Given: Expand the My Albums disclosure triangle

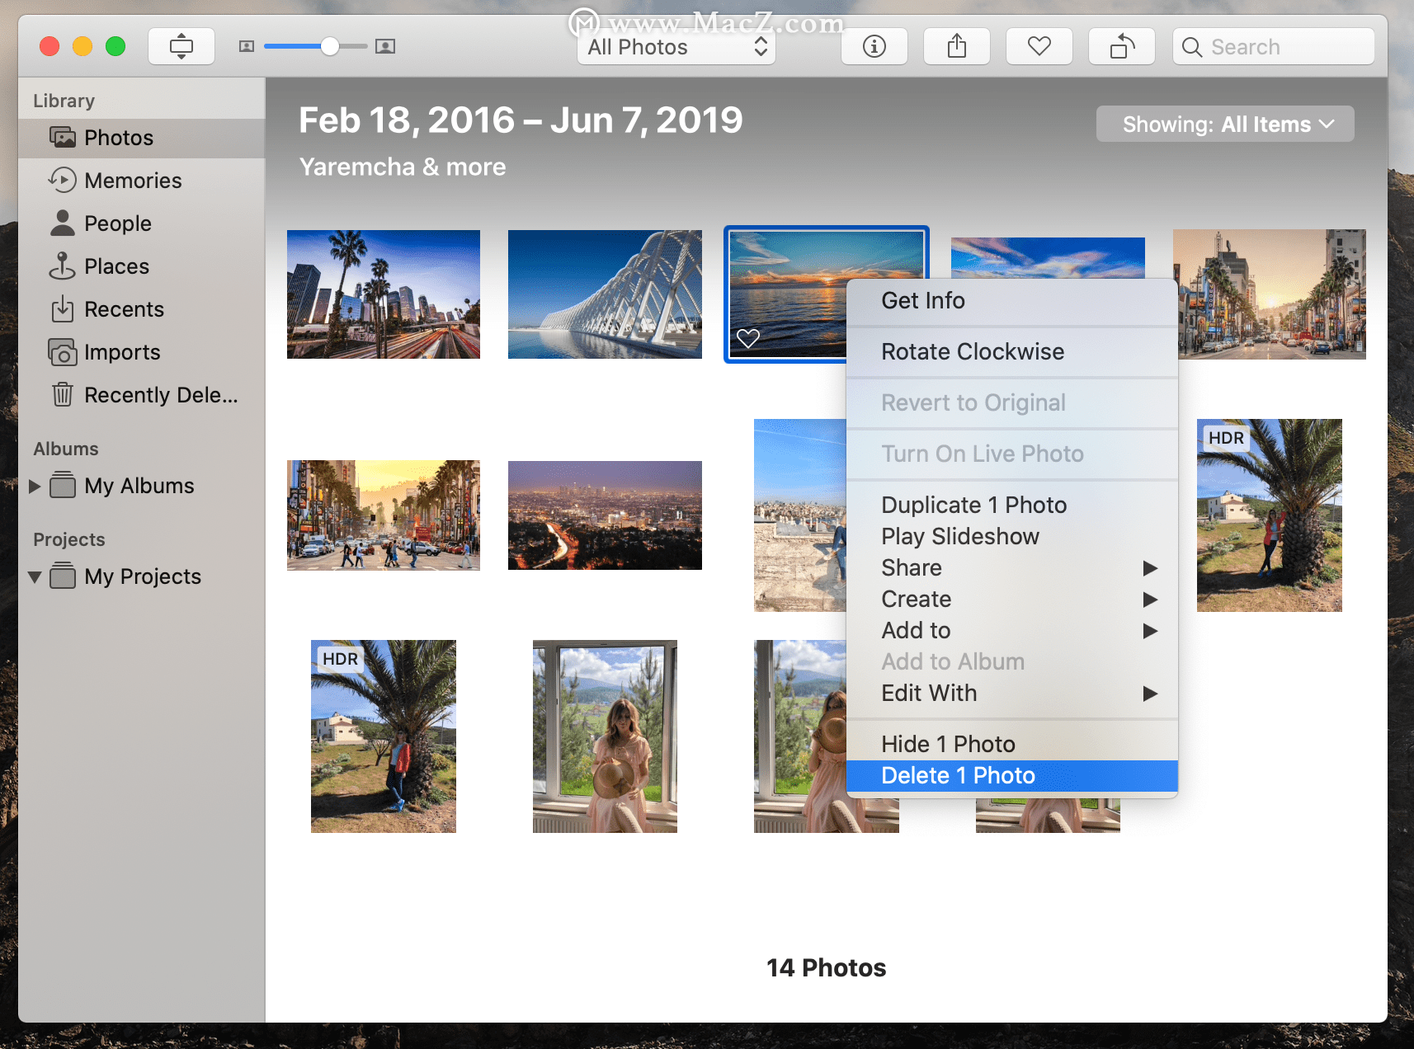Looking at the screenshot, I should pyautogui.click(x=35, y=486).
